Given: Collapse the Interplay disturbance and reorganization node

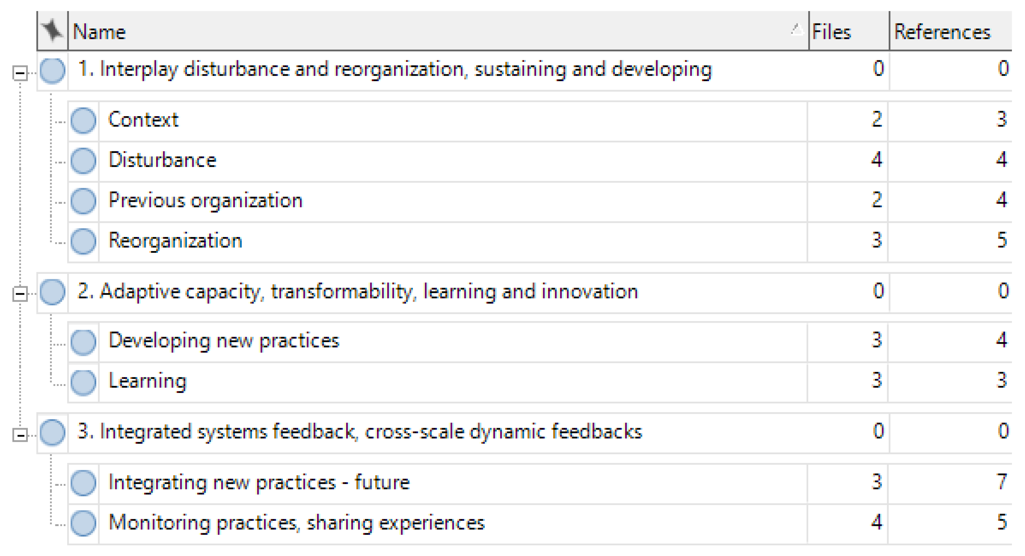Looking at the screenshot, I should point(20,73).
